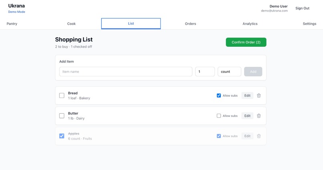Open the Analytics tab
The image size is (323, 170).
coord(250,24)
